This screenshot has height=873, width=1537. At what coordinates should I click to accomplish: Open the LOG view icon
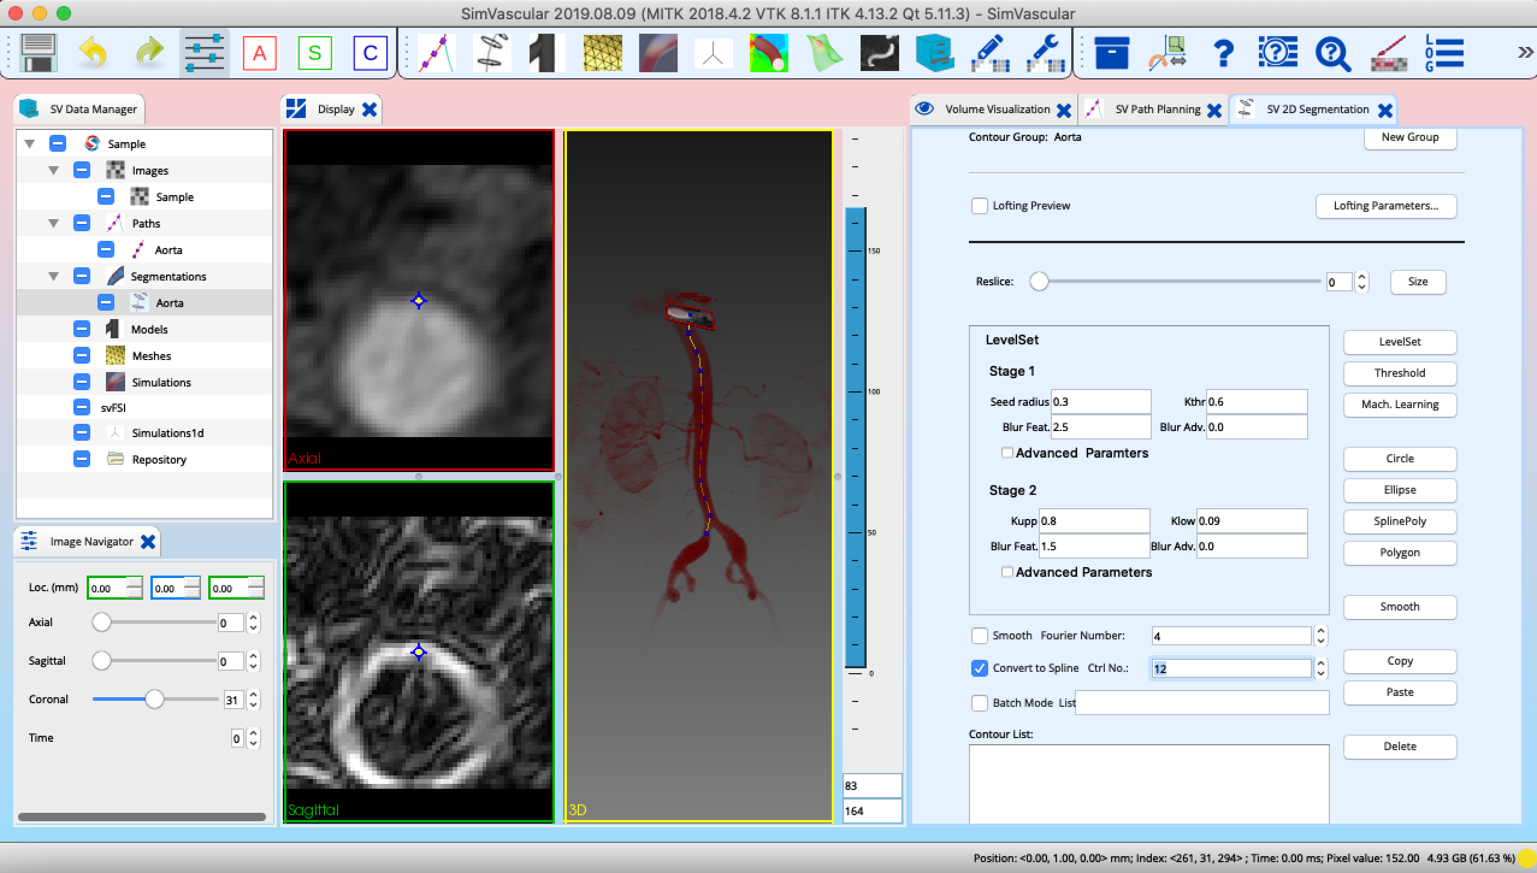pyautogui.click(x=1444, y=54)
